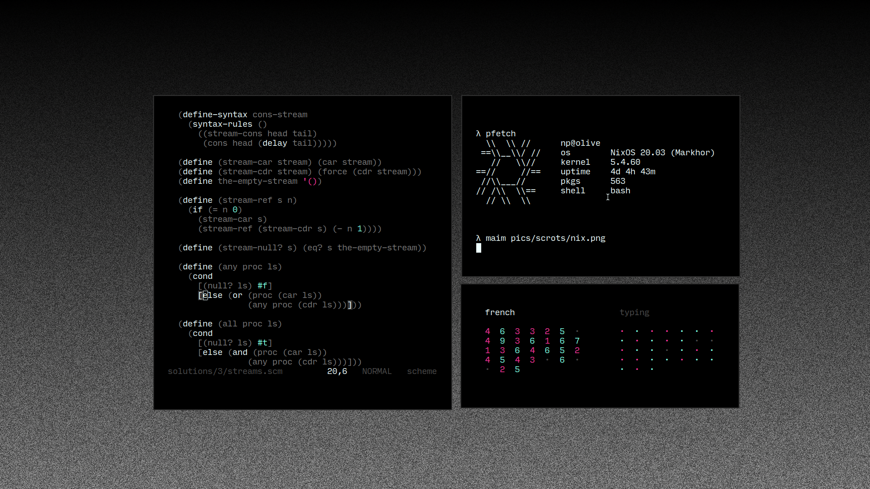Click the lambda prompt before maim command
This screenshot has height=489, width=870.
pos(478,238)
